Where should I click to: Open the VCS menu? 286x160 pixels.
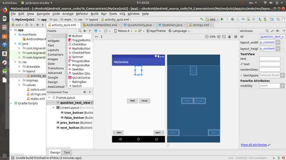[122, 14]
